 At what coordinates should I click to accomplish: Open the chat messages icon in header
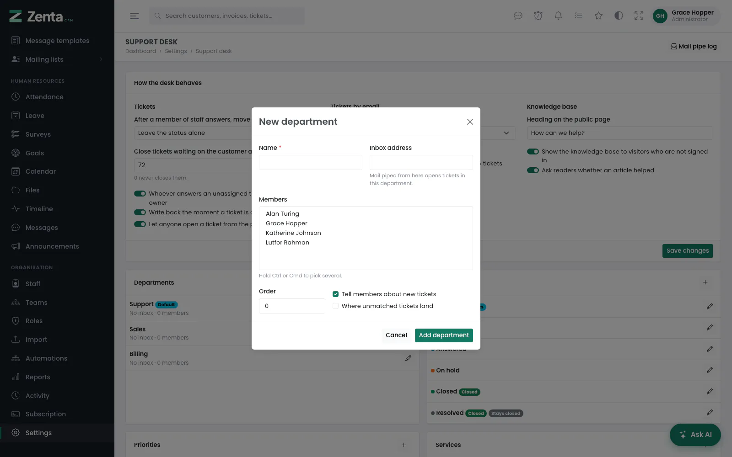click(x=518, y=16)
